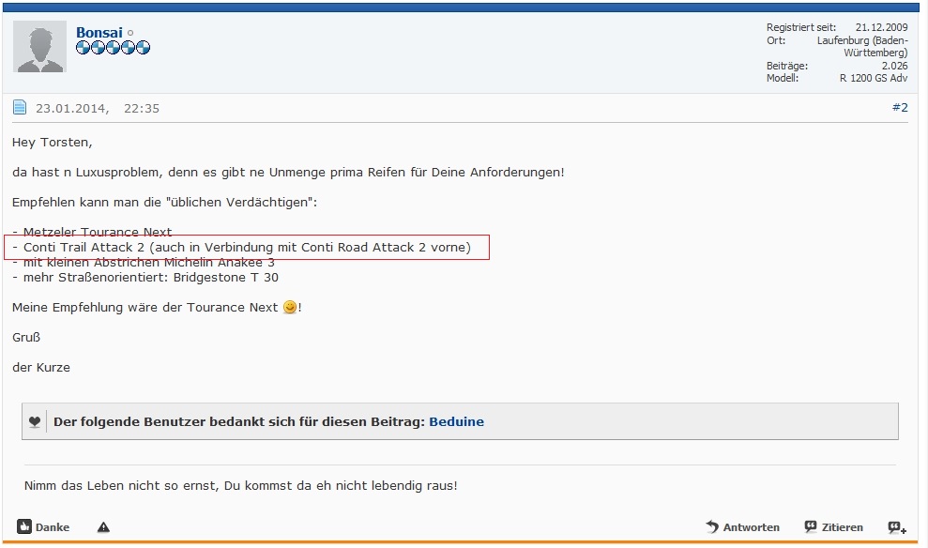
Task: Click Bonsai's default avatar image
Action: (x=39, y=47)
